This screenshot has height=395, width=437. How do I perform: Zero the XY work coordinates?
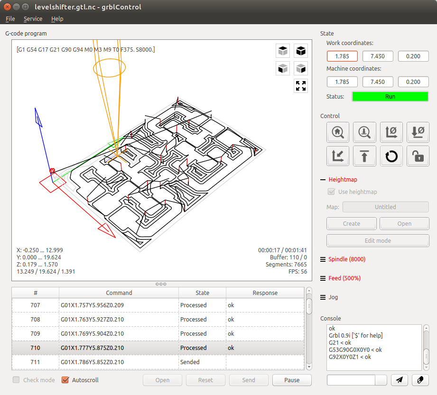click(x=391, y=132)
